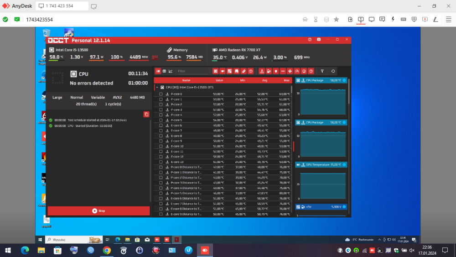Check the P-core 0 sensor checkbox
The image size is (456, 257).
(161, 94)
